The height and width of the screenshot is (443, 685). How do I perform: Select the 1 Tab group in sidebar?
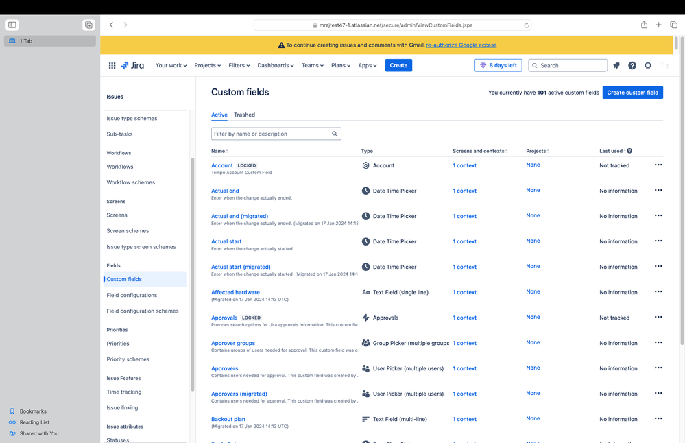point(50,41)
